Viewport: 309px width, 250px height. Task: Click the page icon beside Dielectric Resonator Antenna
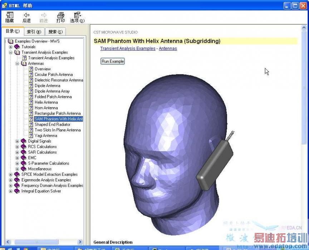pos(31,80)
